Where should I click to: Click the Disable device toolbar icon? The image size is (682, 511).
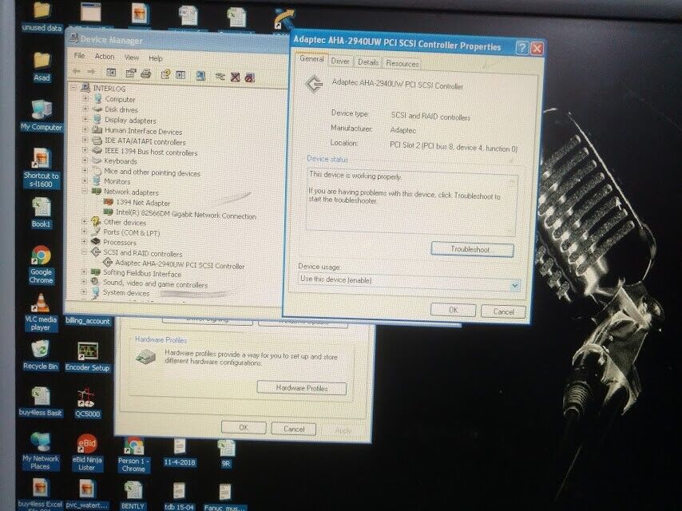(250, 77)
